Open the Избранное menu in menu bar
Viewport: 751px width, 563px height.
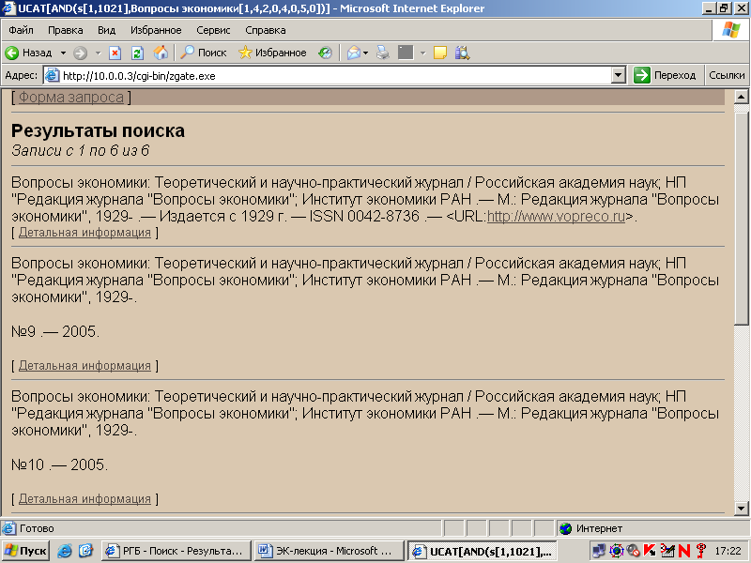click(156, 30)
